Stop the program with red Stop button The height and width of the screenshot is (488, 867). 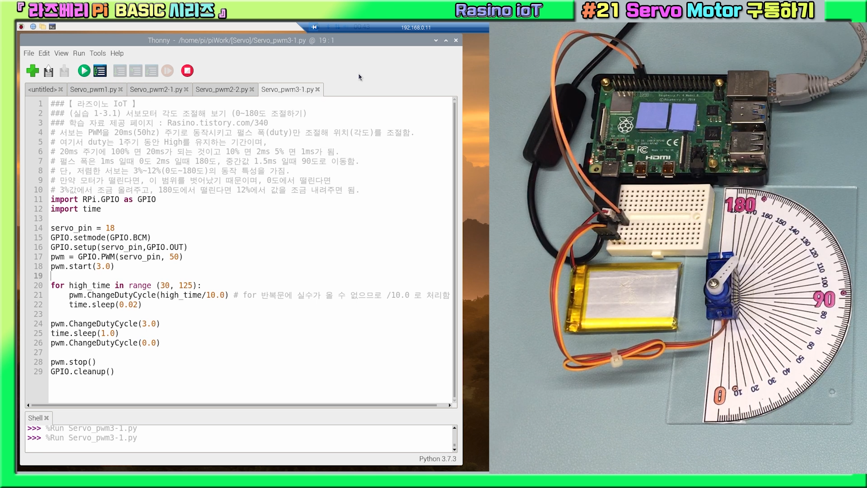(187, 71)
